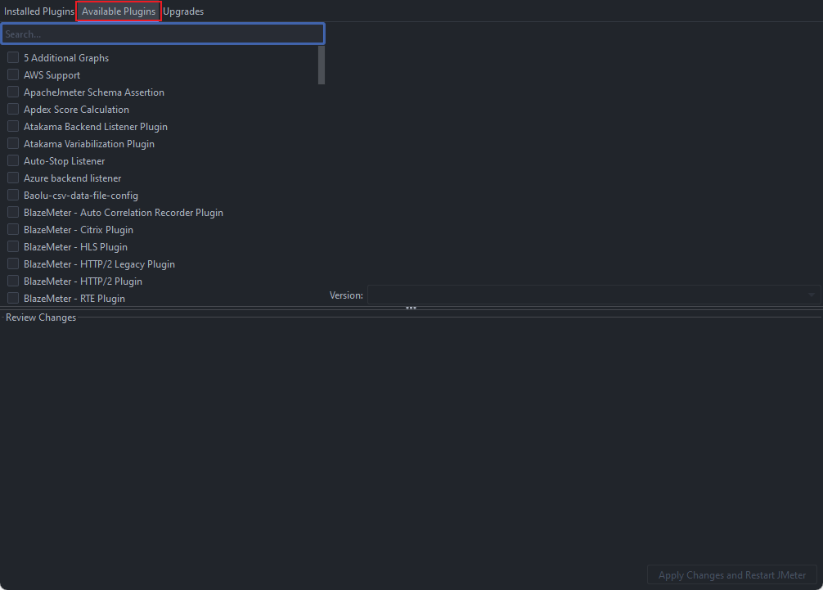Image resolution: width=823 pixels, height=590 pixels.
Task: Check the 5 Additional Graphs checkbox
Action: click(13, 57)
